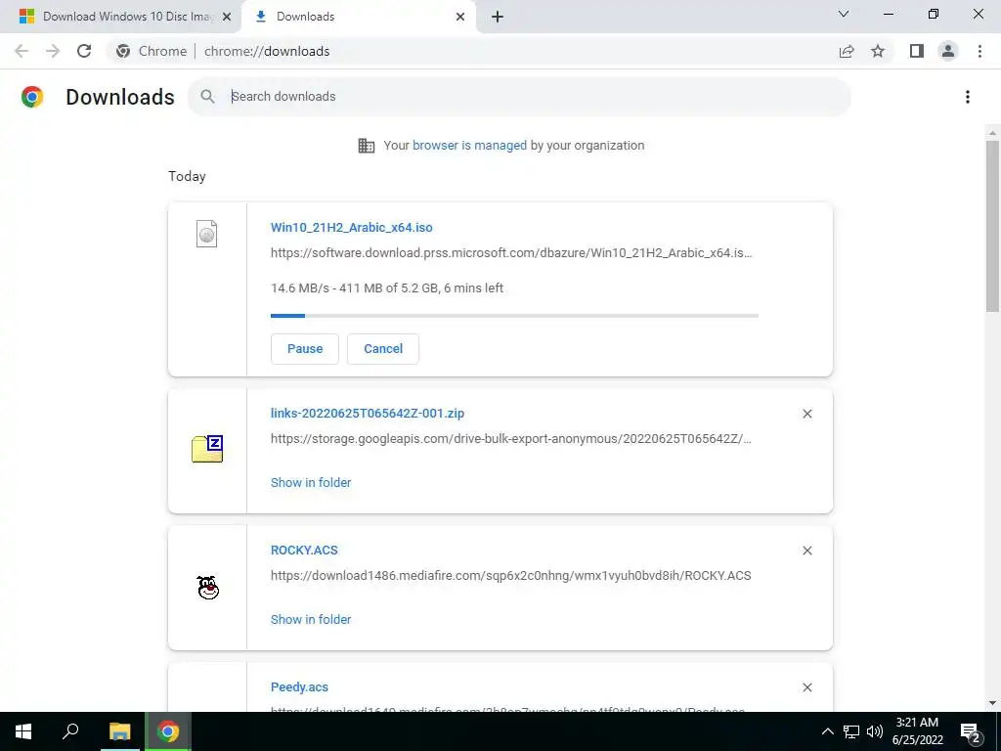Remove ROCKY.ACS from downloads list
Image resolution: width=1001 pixels, height=751 pixels.
[806, 551]
